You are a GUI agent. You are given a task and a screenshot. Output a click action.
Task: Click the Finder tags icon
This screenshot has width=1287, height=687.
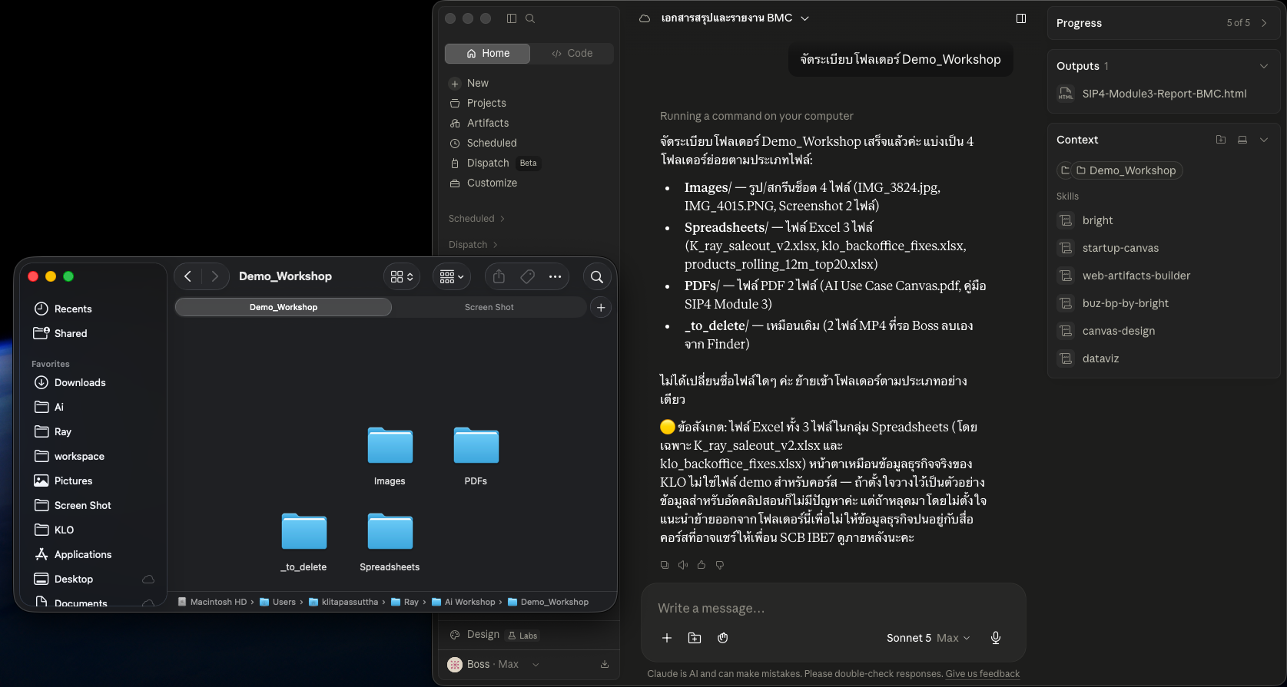pyautogui.click(x=527, y=276)
